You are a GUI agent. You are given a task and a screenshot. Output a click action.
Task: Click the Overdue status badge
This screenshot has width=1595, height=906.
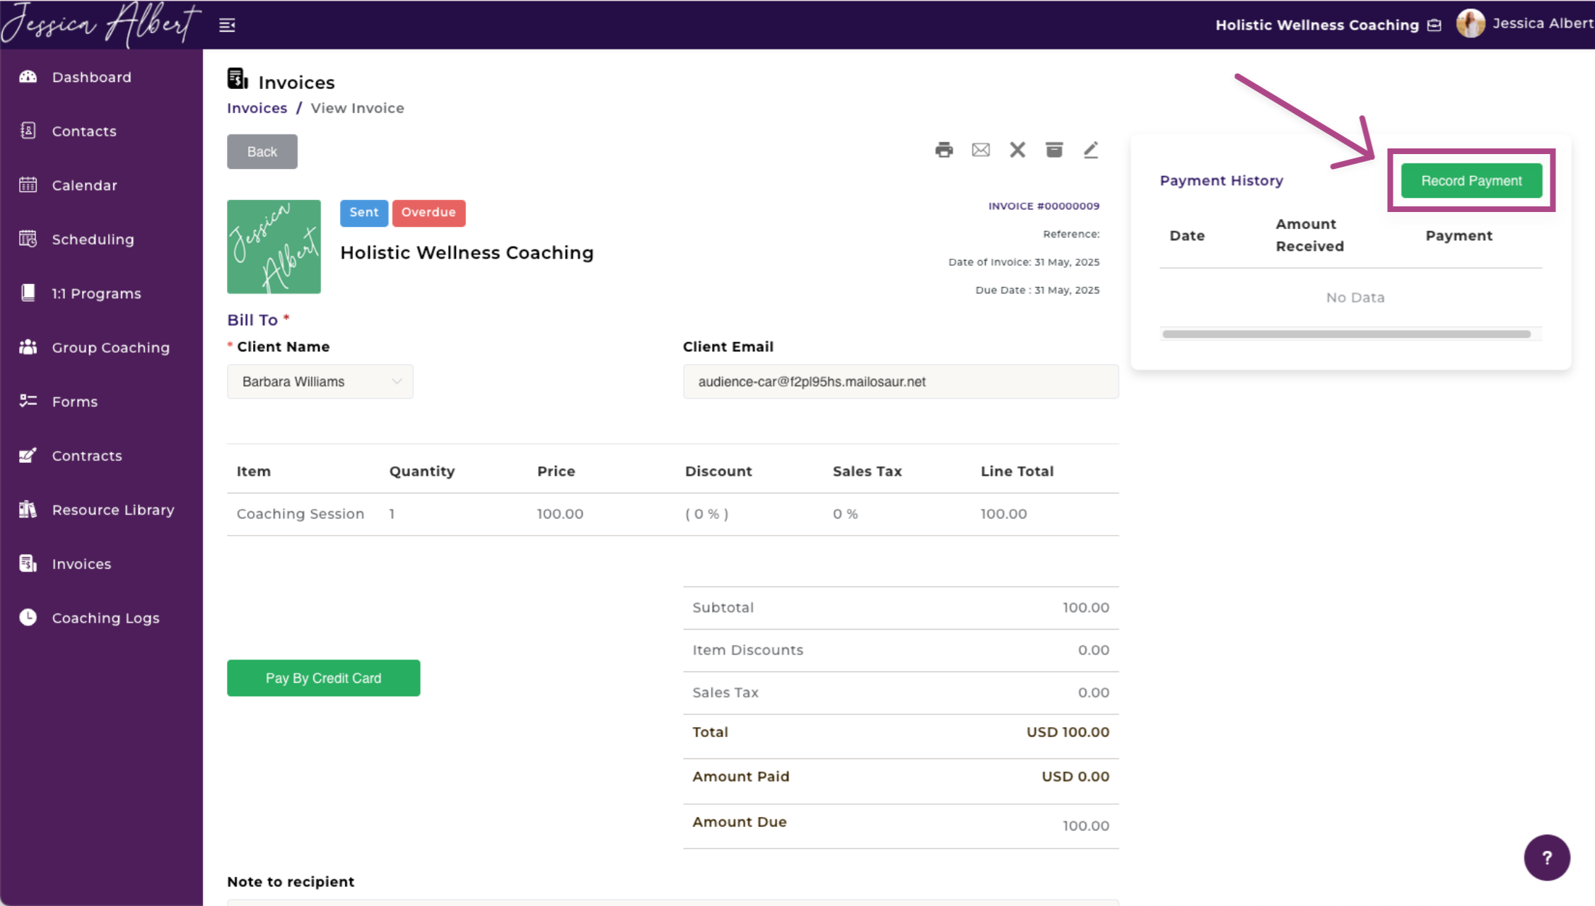428,213
